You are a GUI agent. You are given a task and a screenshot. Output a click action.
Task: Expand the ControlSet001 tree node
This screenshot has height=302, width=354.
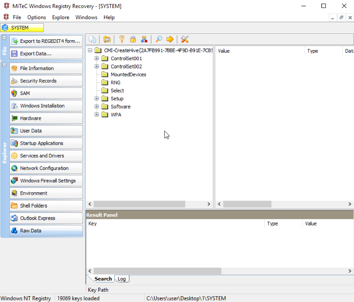tap(97, 58)
